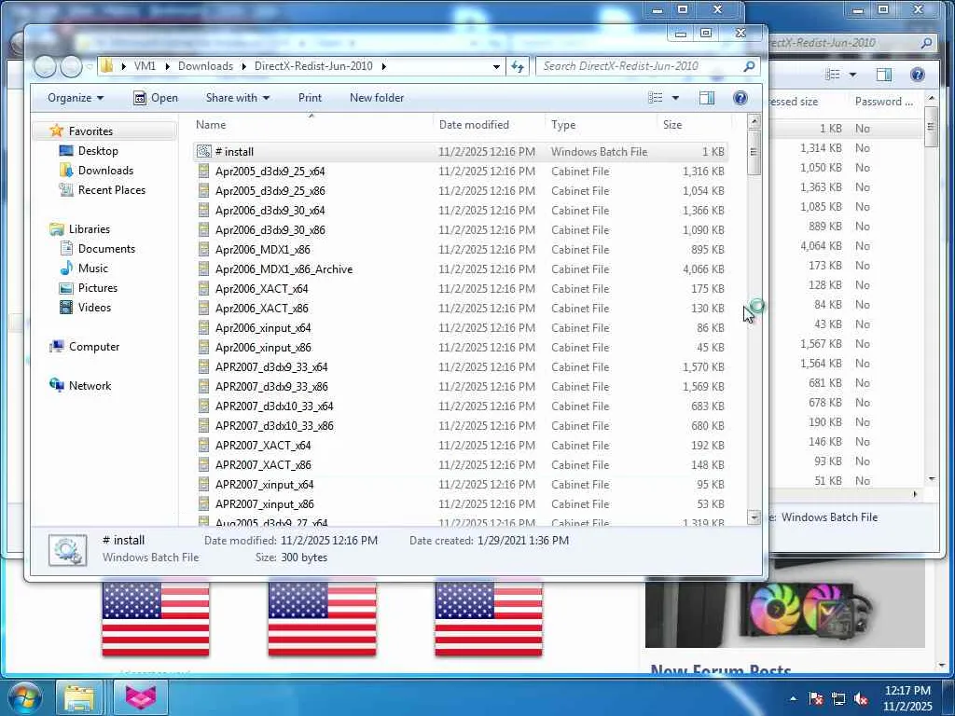Select Apr2006_d3dx9_30_x64 file
This screenshot has height=716, width=955.
tap(270, 210)
